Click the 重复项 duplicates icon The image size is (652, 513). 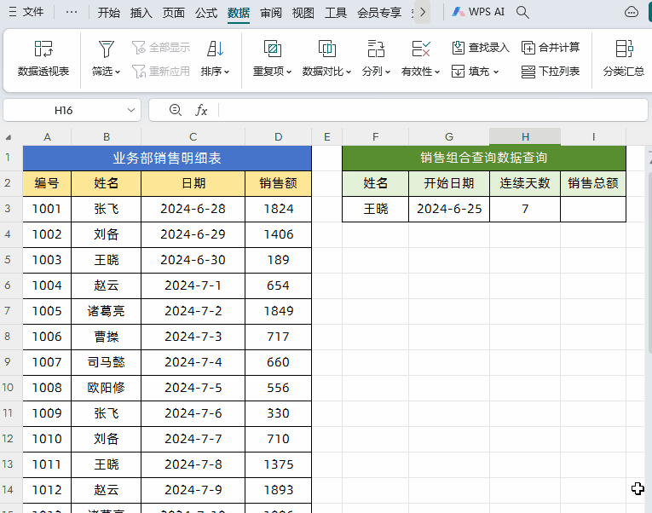coord(272,49)
